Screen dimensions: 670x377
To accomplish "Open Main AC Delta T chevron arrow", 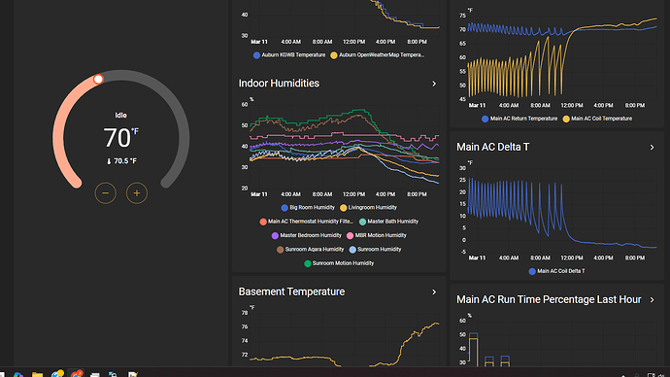I will tap(653, 148).
